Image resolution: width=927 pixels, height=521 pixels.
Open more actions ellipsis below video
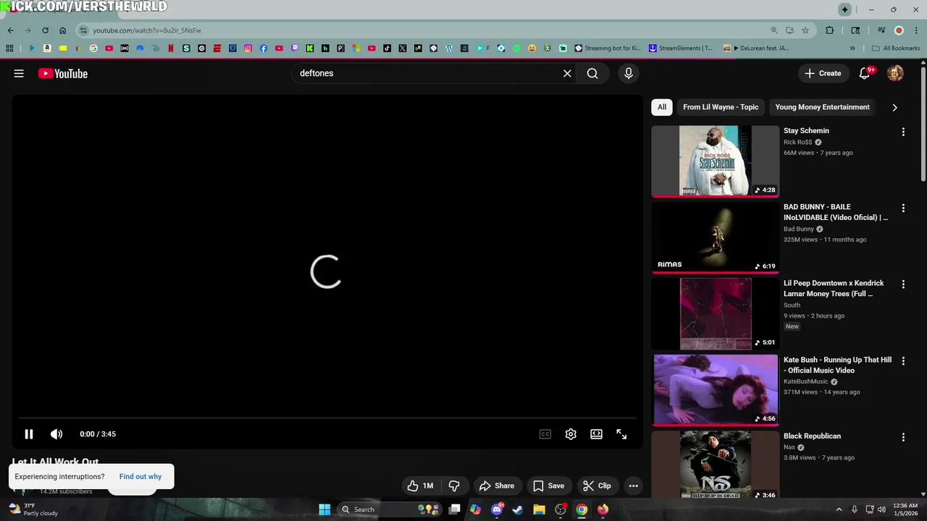[634, 486]
